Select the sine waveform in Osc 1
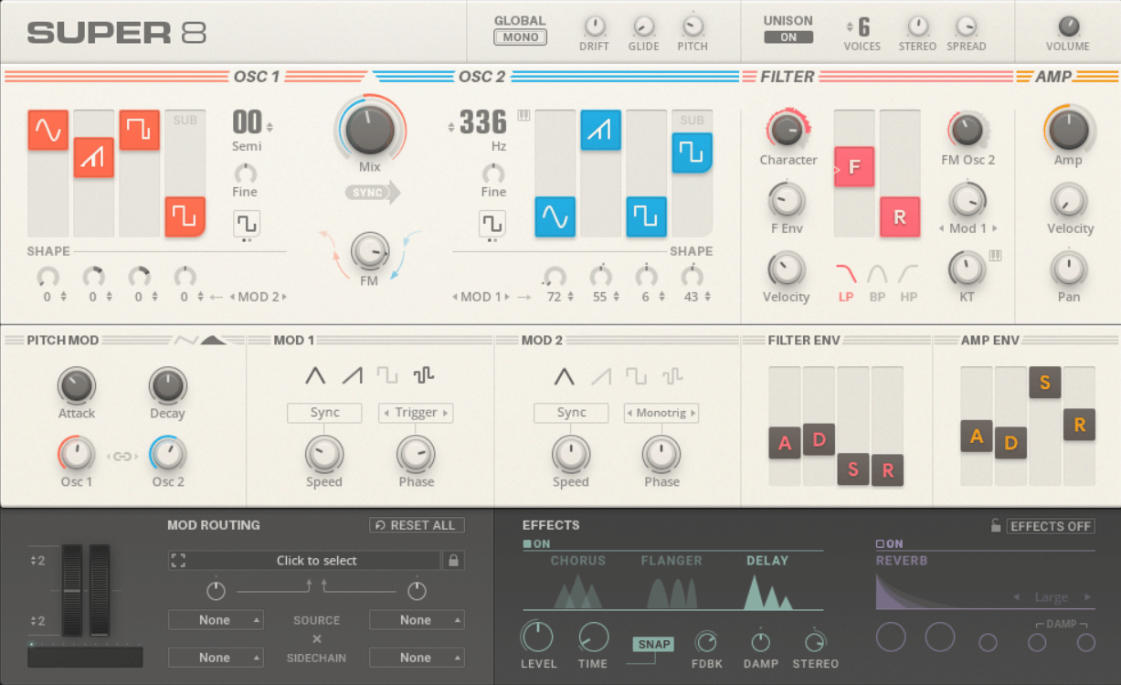 click(x=48, y=131)
